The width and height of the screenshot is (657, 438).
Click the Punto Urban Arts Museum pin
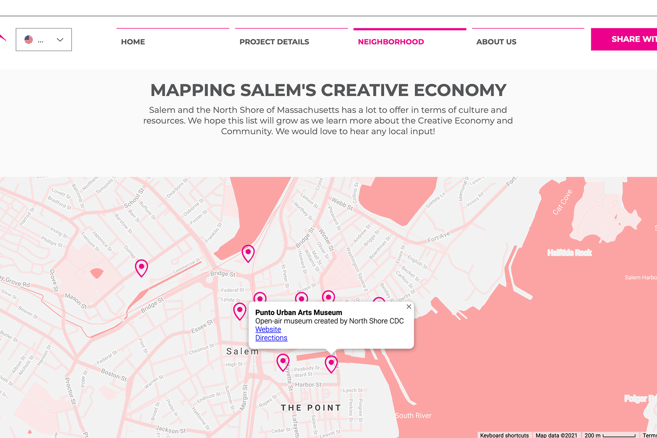331,363
